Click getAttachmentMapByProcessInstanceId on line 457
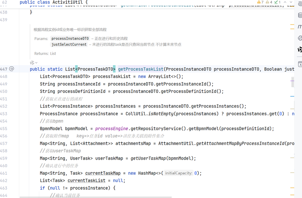 point(240,143)
